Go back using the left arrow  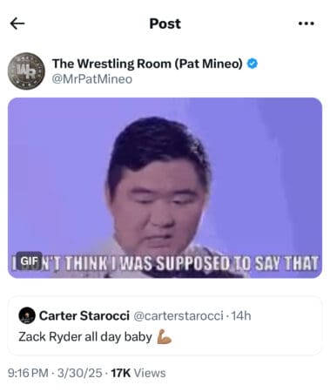coord(17,24)
